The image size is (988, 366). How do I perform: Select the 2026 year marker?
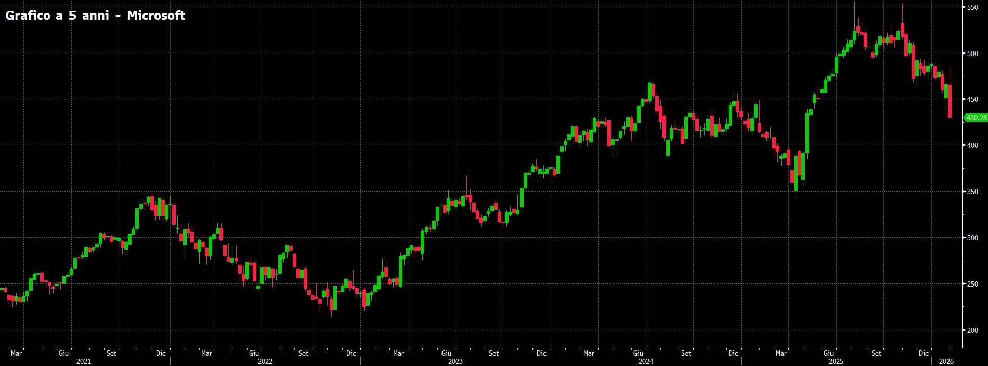tap(946, 361)
